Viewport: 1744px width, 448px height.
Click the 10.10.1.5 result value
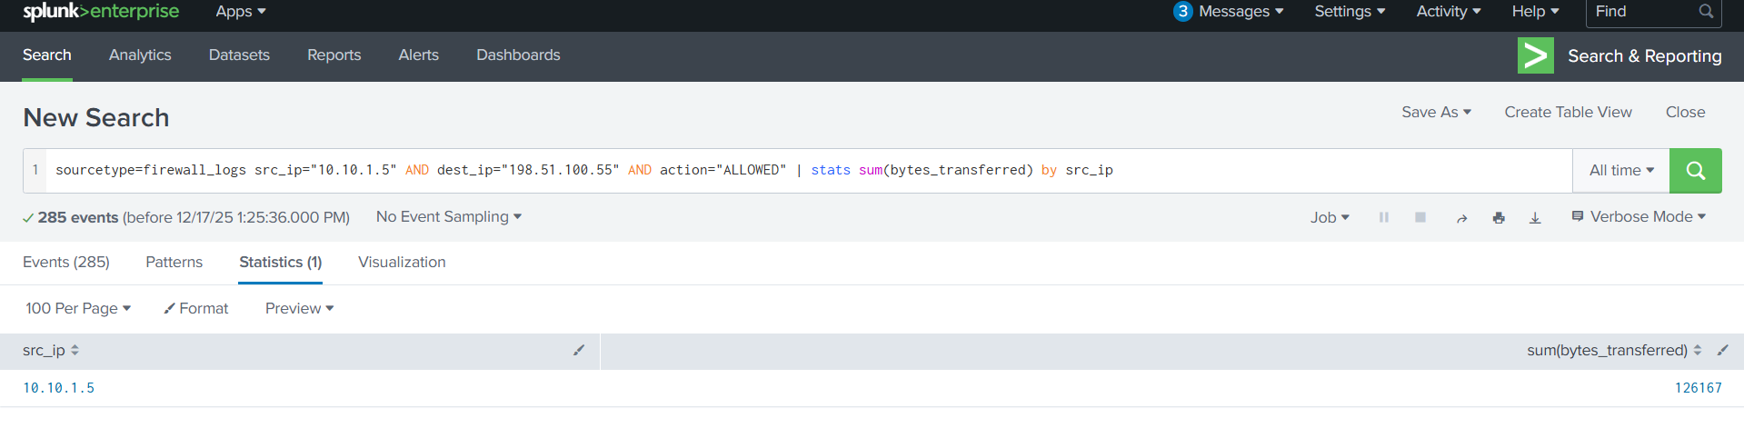tap(59, 388)
